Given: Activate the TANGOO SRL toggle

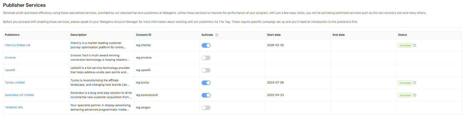Looking at the screenshot, I should click(206, 108).
